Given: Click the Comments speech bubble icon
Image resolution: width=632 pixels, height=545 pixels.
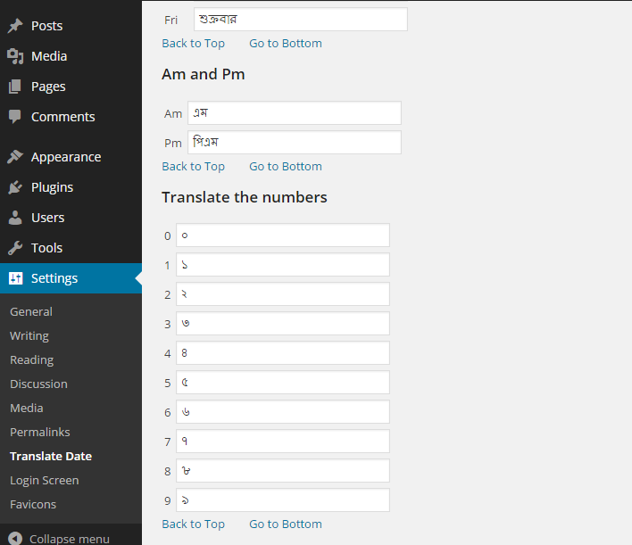Looking at the screenshot, I should click(x=15, y=117).
